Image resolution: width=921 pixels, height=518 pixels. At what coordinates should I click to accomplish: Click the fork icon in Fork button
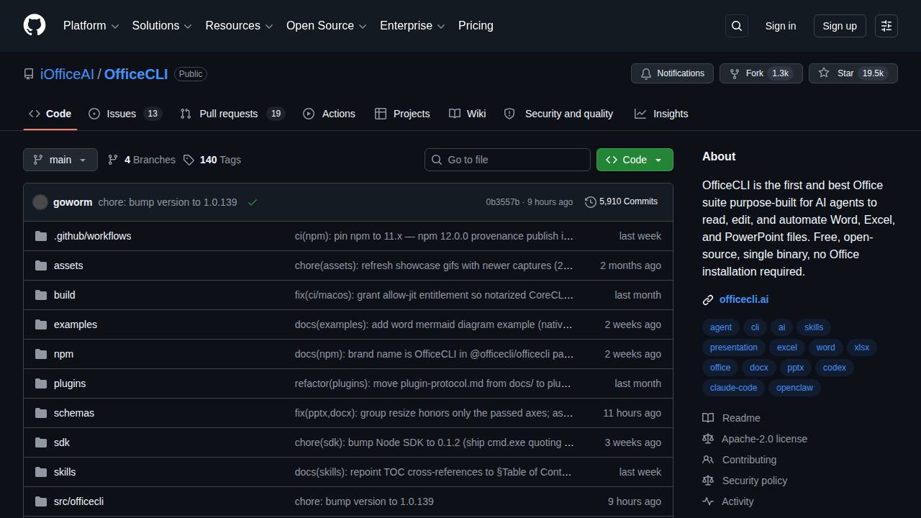[735, 73]
